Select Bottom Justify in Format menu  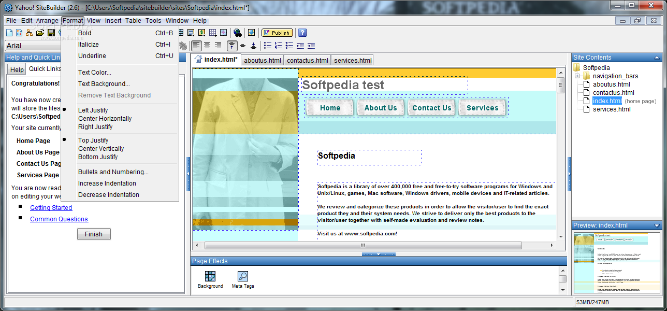point(98,157)
